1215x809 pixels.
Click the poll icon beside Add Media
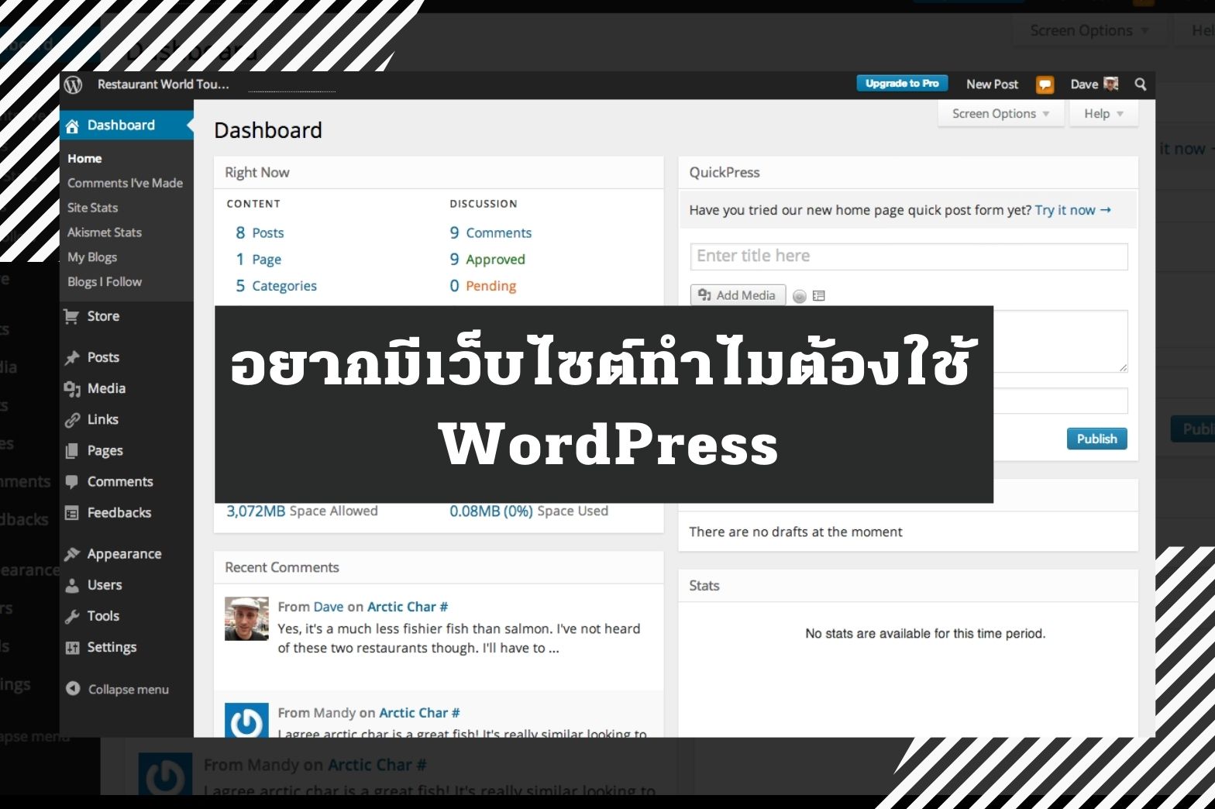[800, 296]
